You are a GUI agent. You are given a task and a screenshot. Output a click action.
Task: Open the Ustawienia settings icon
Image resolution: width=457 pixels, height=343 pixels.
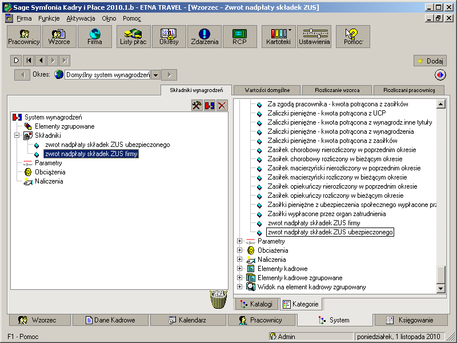[314, 37]
